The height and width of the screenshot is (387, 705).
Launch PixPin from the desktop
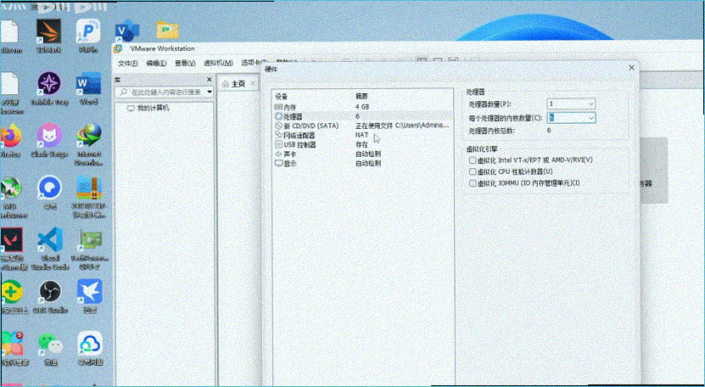click(88, 32)
